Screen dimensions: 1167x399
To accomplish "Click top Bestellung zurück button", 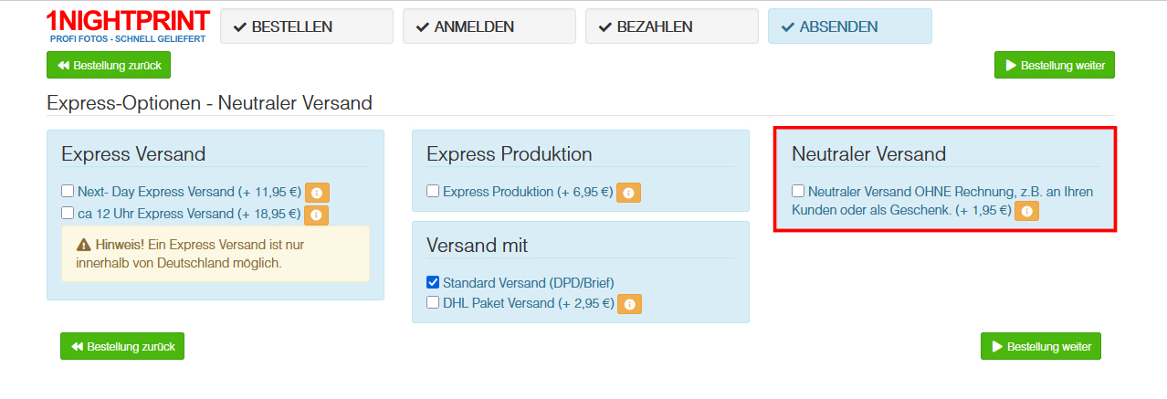I will pyautogui.click(x=109, y=66).
